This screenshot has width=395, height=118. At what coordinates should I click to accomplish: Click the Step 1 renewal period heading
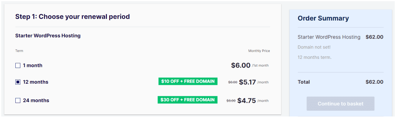73,17
